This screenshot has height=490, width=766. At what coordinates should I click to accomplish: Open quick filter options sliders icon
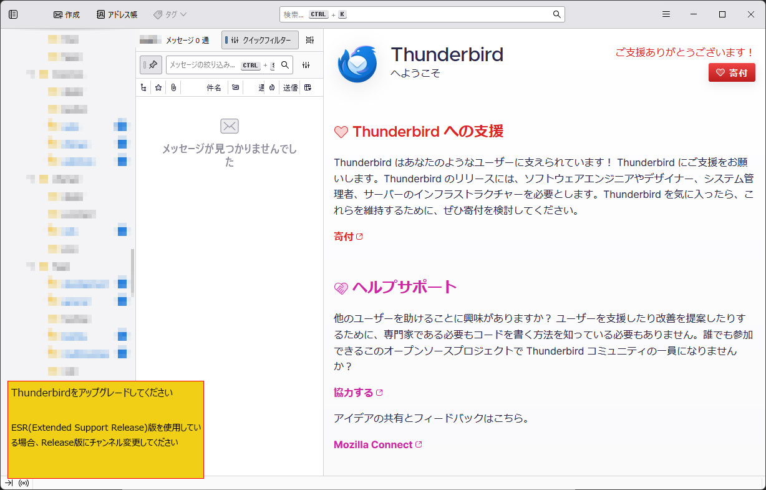(306, 64)
